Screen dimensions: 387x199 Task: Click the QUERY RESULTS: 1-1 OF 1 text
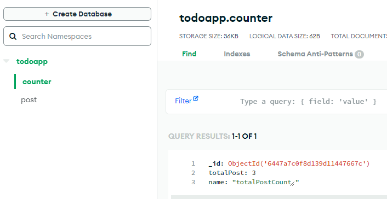point(212,136)
